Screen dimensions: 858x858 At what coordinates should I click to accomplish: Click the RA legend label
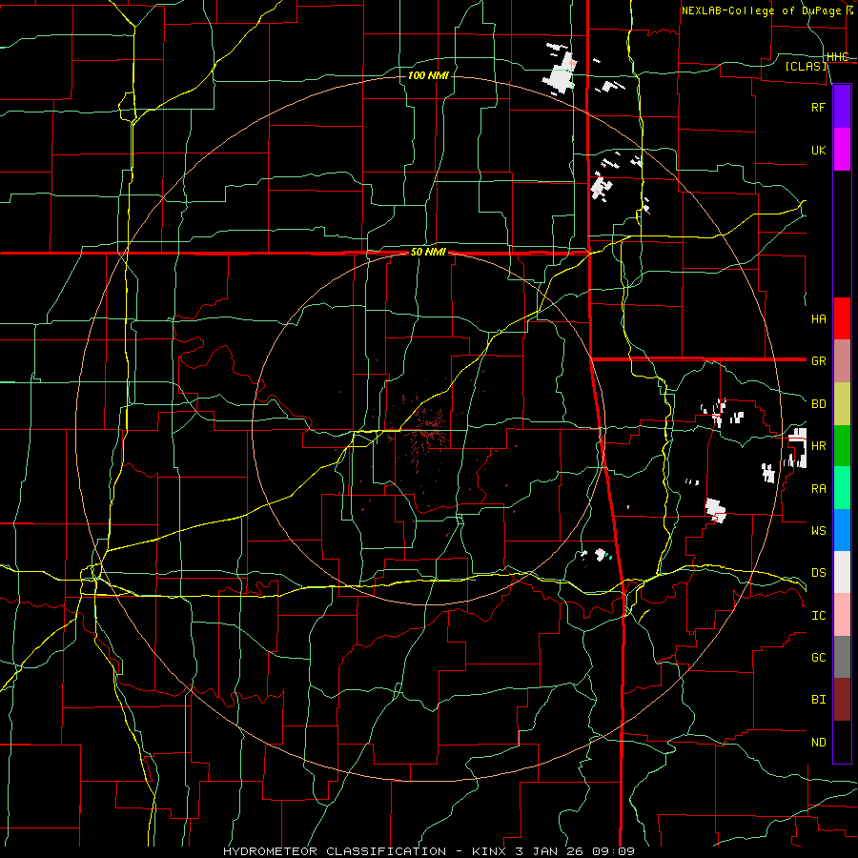(x=818, y=489)
